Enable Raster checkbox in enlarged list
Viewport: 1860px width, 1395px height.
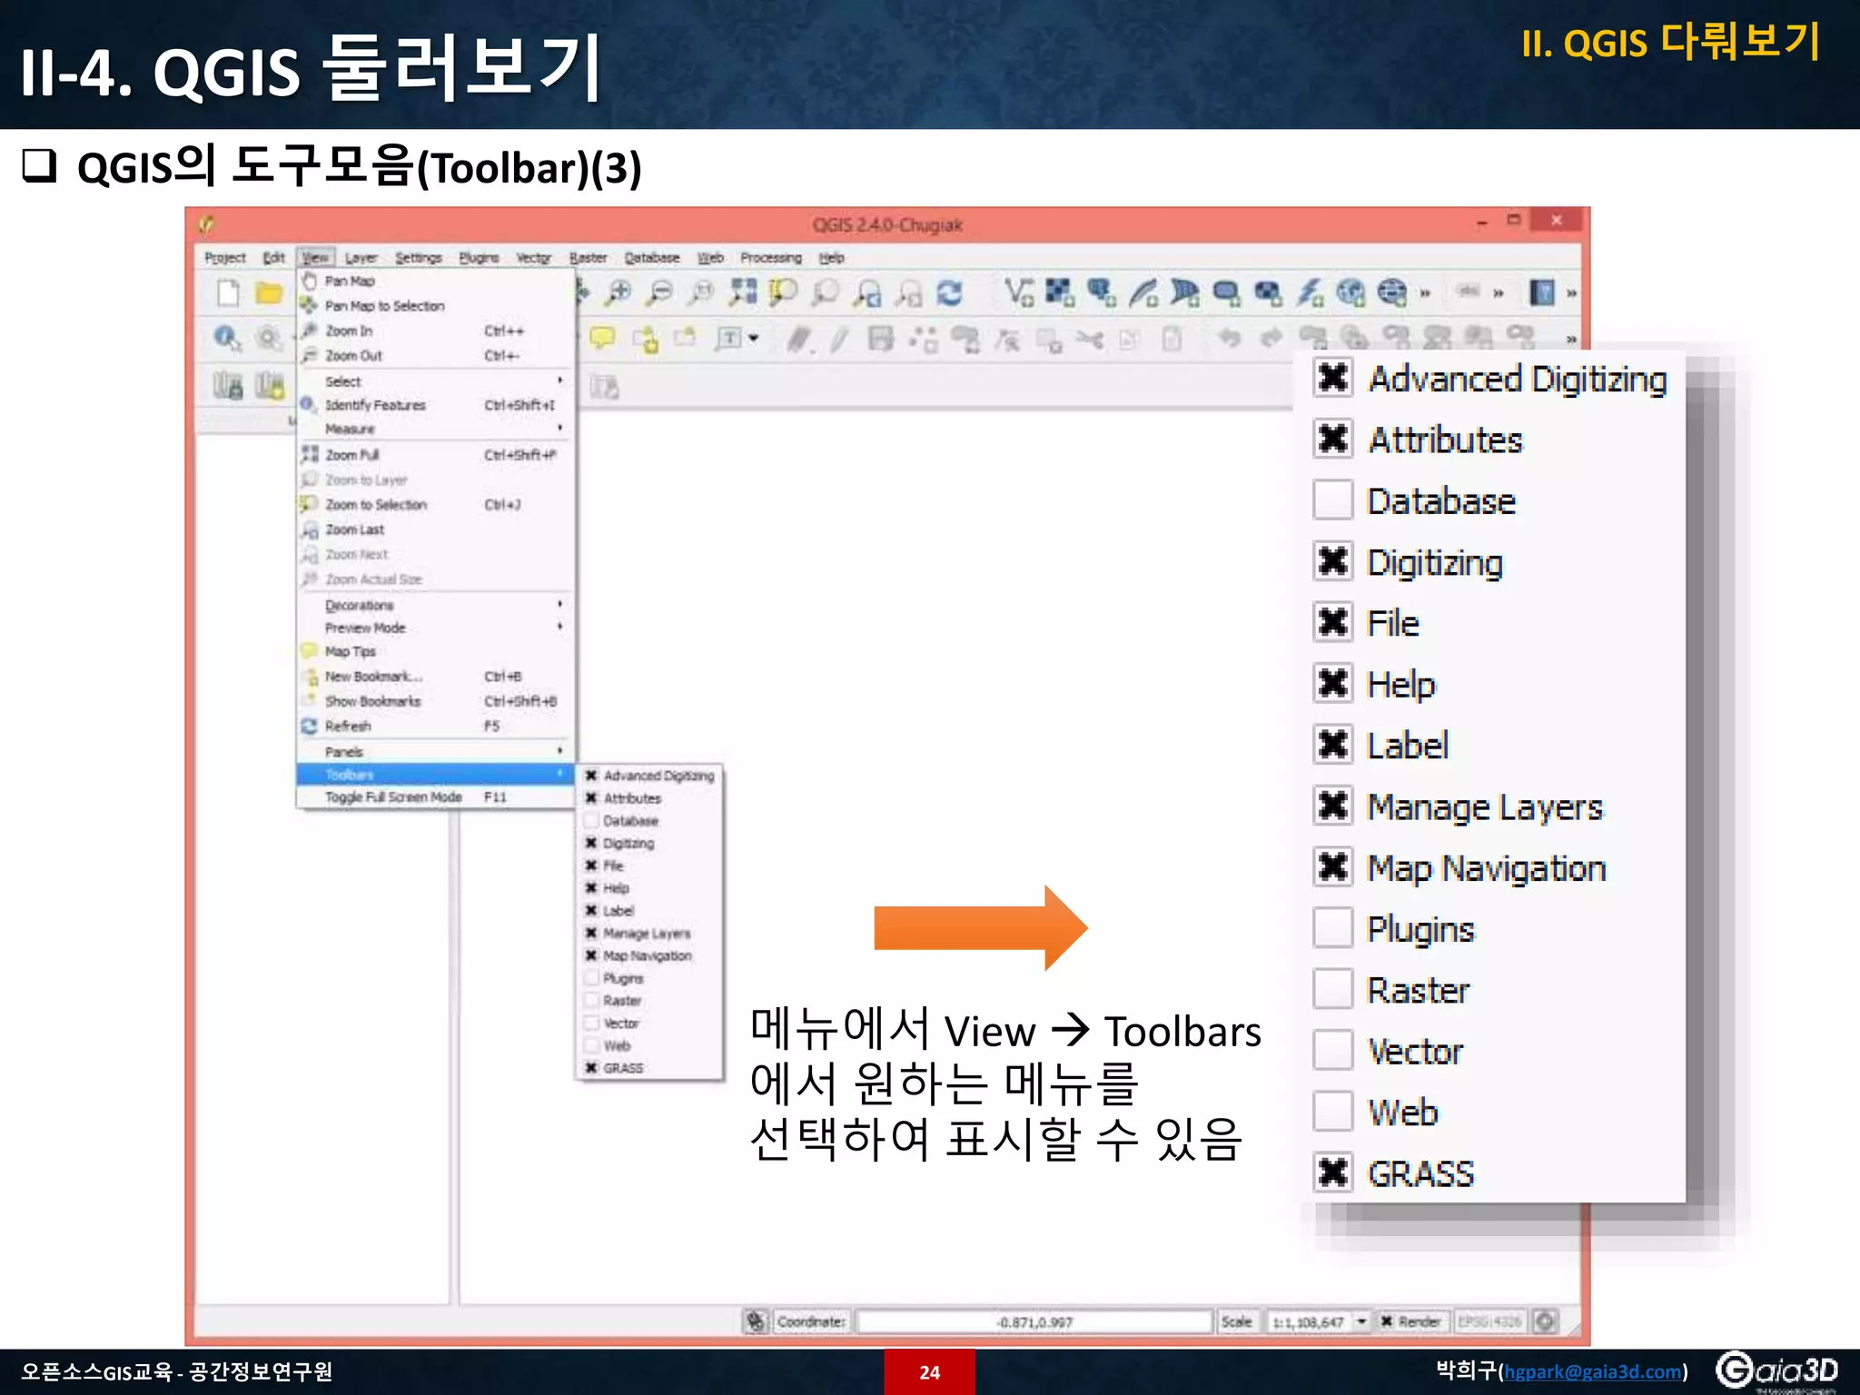pos(1333,988)
